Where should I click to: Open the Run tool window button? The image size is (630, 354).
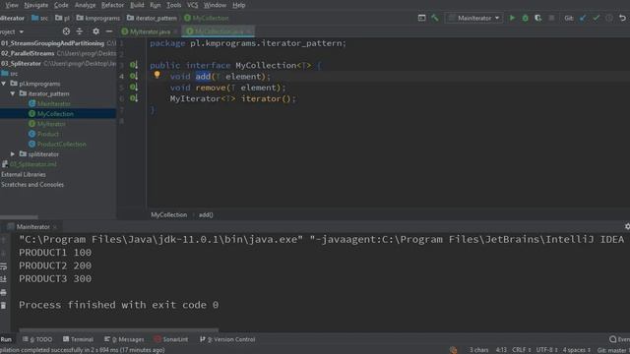point(7,339)
